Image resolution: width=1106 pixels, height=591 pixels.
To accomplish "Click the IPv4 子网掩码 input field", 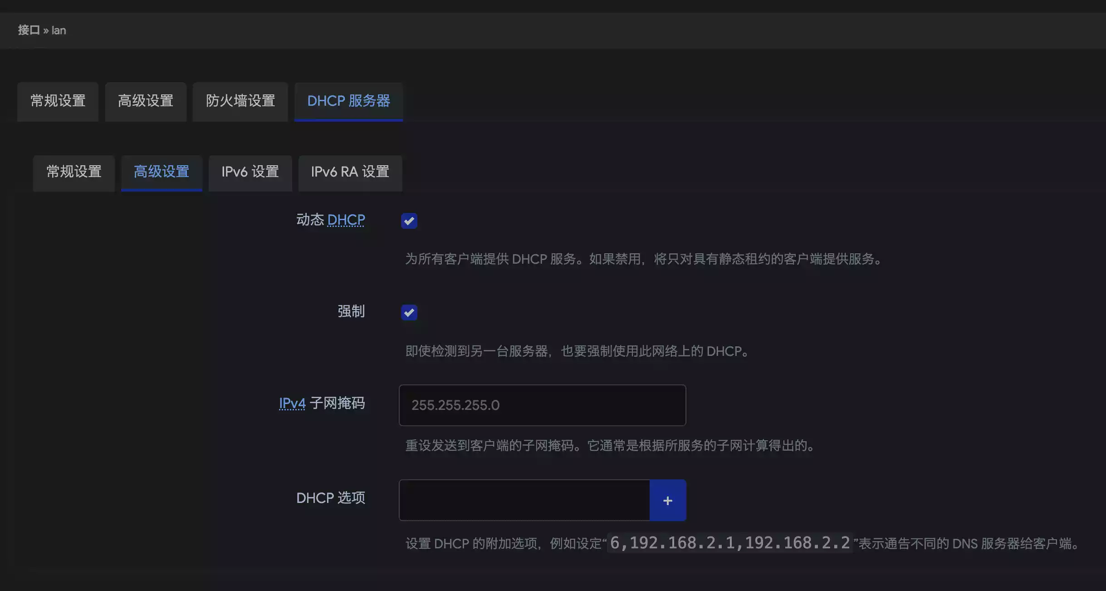I will tap(542, 405).
